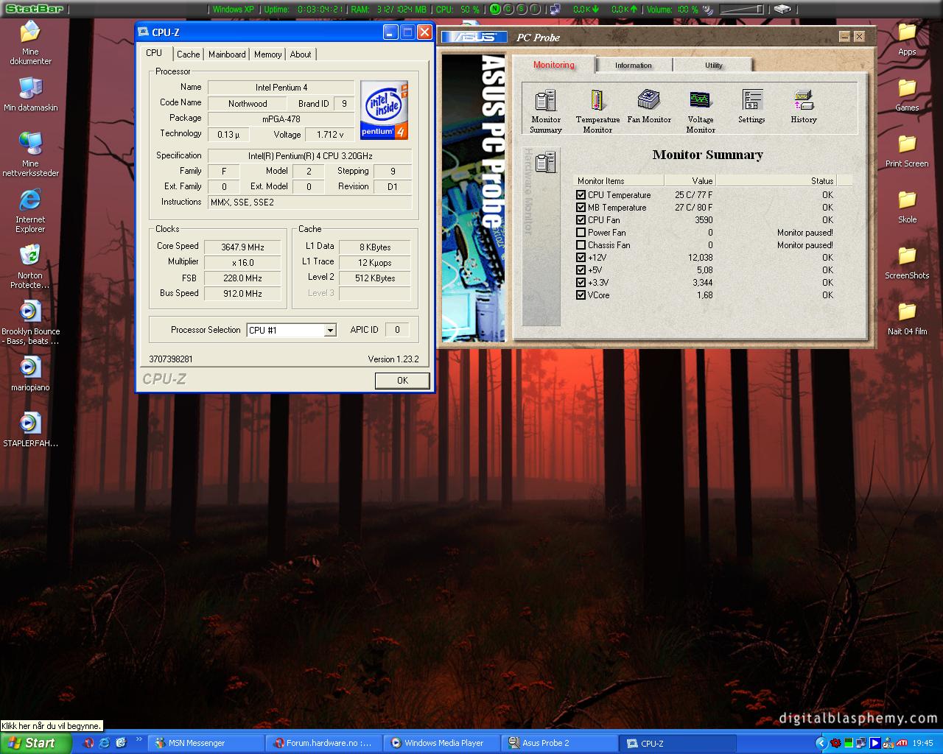Switch to Asus Probe 2 taskbar button
The width and height of the screenshot is (943, 754).
coord(560,743)
